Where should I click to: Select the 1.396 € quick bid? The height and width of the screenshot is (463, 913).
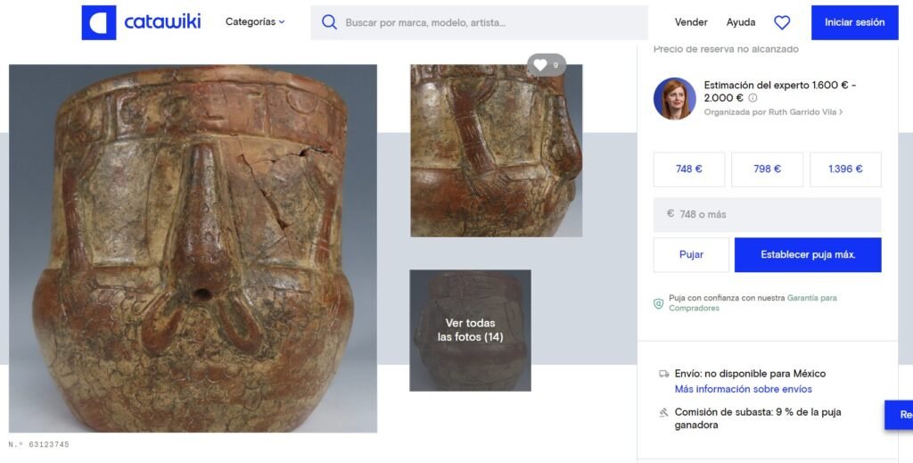tap(845, 169)
